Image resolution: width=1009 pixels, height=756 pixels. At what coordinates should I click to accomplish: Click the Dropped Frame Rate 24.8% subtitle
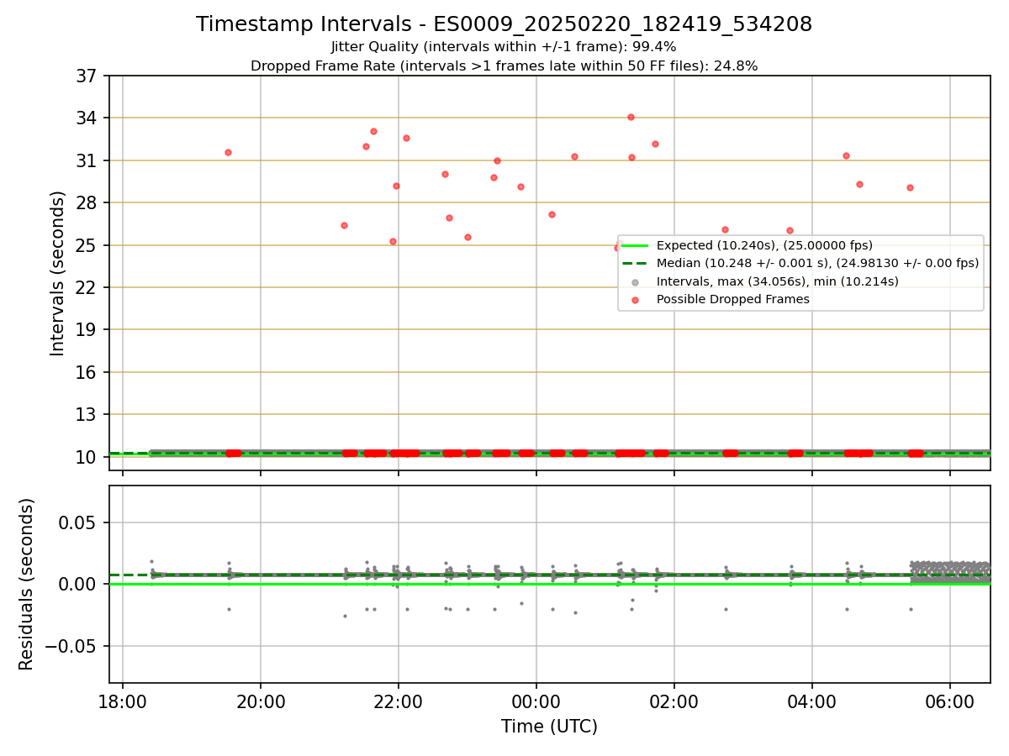coord(504,66)
